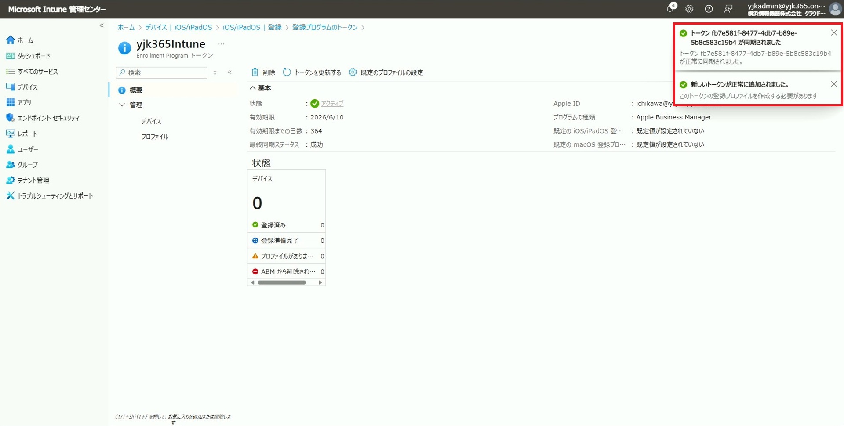
Task: Click the 登録済み row in the status card
Action: (x=287, y=225)
